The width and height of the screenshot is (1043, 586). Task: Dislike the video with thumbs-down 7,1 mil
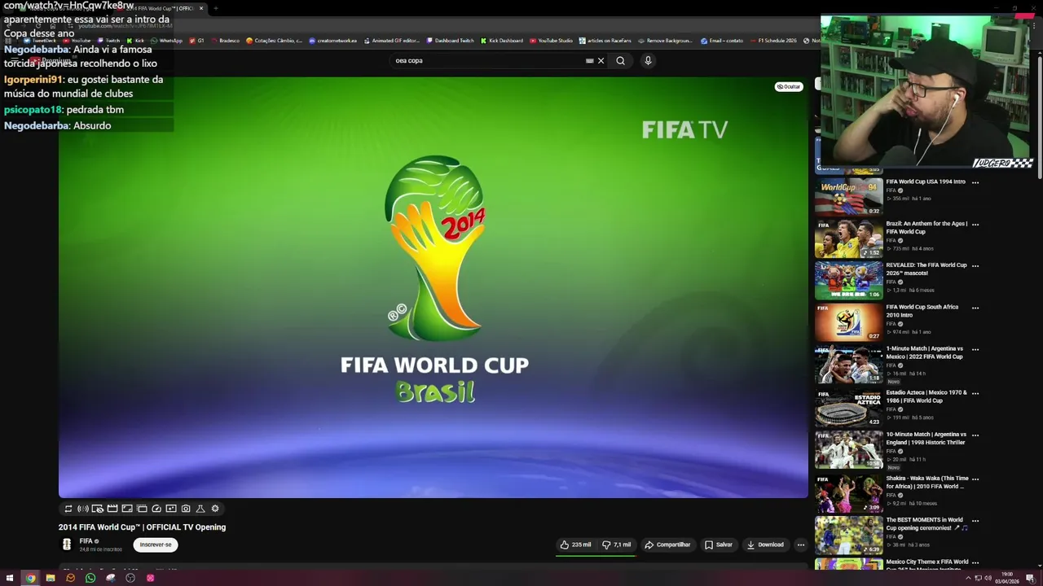coord(617,544)
